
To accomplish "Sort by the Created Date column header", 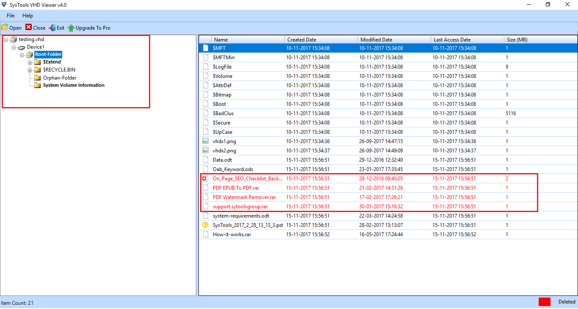I will pyautogui.click(x=321, y=40).
